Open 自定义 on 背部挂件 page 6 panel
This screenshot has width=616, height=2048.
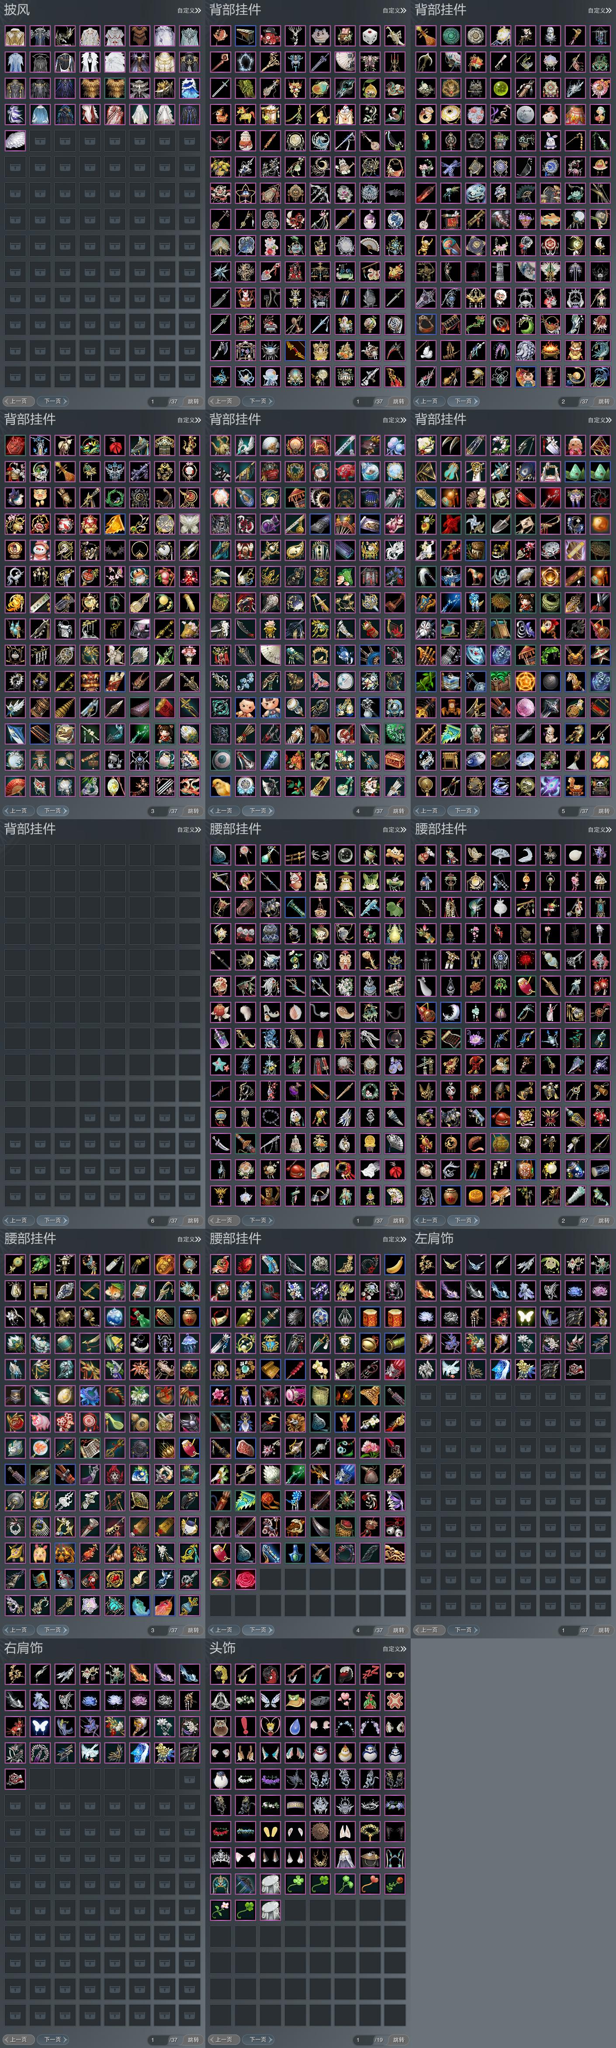[189, 829]
